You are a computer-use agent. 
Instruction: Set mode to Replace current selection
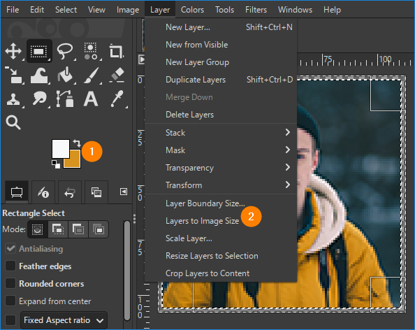[38, 229]
